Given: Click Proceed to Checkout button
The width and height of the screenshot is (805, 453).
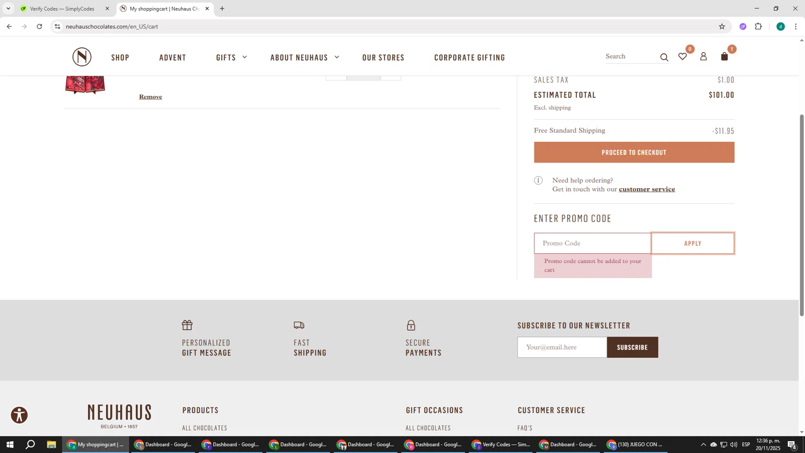Looking at the screenshot, I should 634,152.
